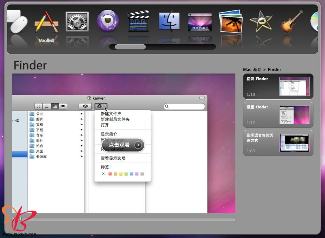Screen dimensions: 325x238
Task: Apply the orange label color
Action: tap(115, 174)
